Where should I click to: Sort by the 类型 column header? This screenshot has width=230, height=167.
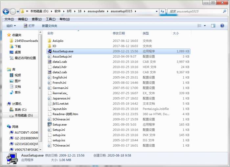pyautogui.click(x=146, y=33)
